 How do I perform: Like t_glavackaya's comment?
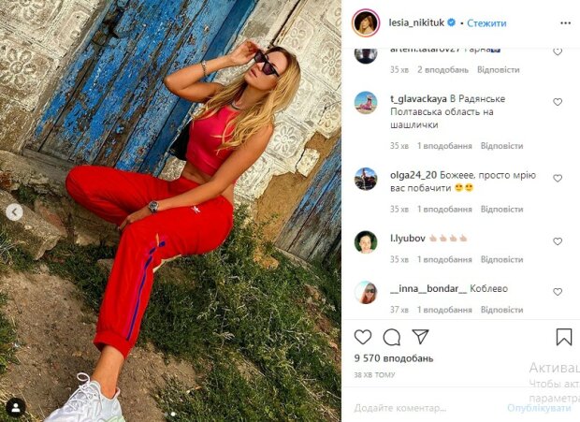click(558, 102)
